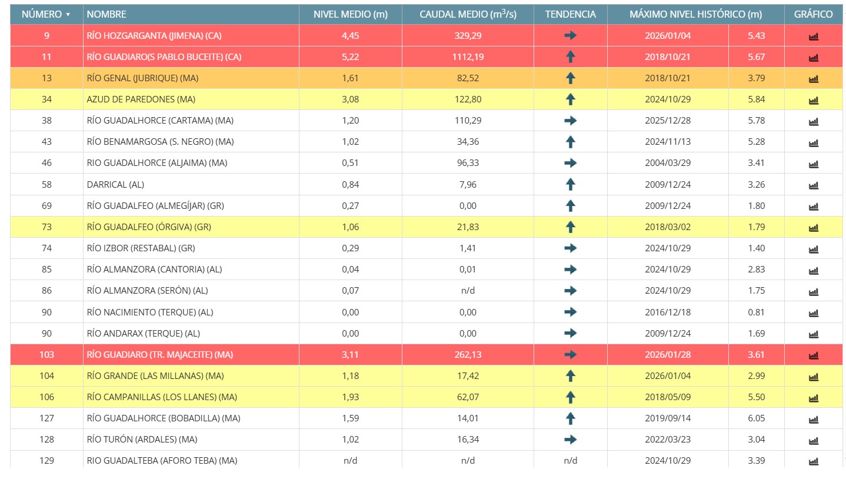The image size is (846, 479).
Task: Click the Caudal Medio column header
Action: (x=468, y=14)
